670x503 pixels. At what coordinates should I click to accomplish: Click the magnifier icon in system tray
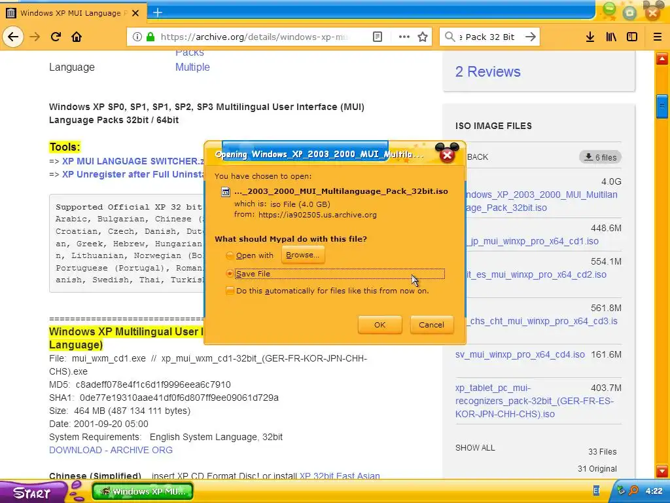point(633,491)
